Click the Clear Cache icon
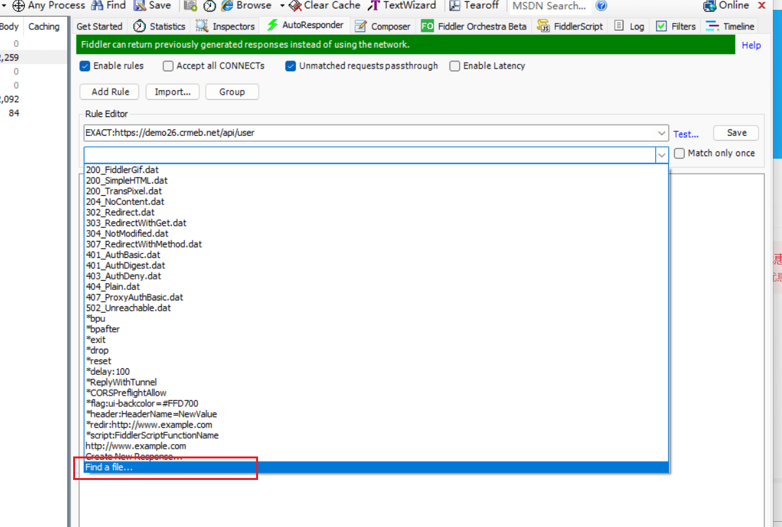This screenshot has width=782, height=527. 295,6
